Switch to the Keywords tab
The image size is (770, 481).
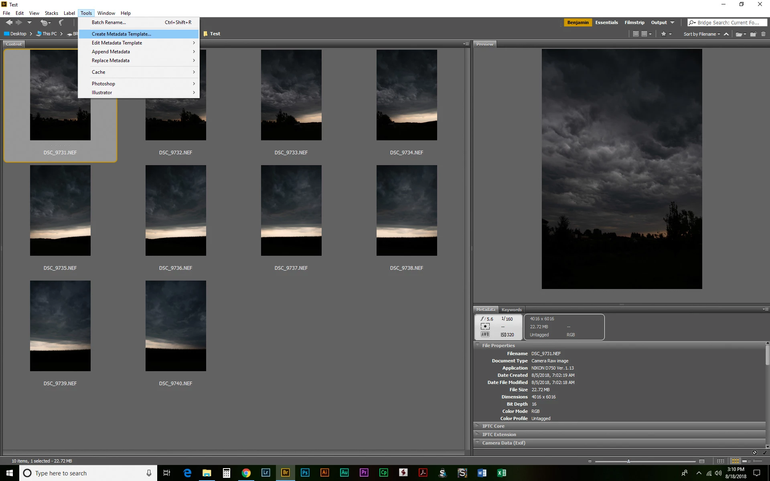point(511,309)
